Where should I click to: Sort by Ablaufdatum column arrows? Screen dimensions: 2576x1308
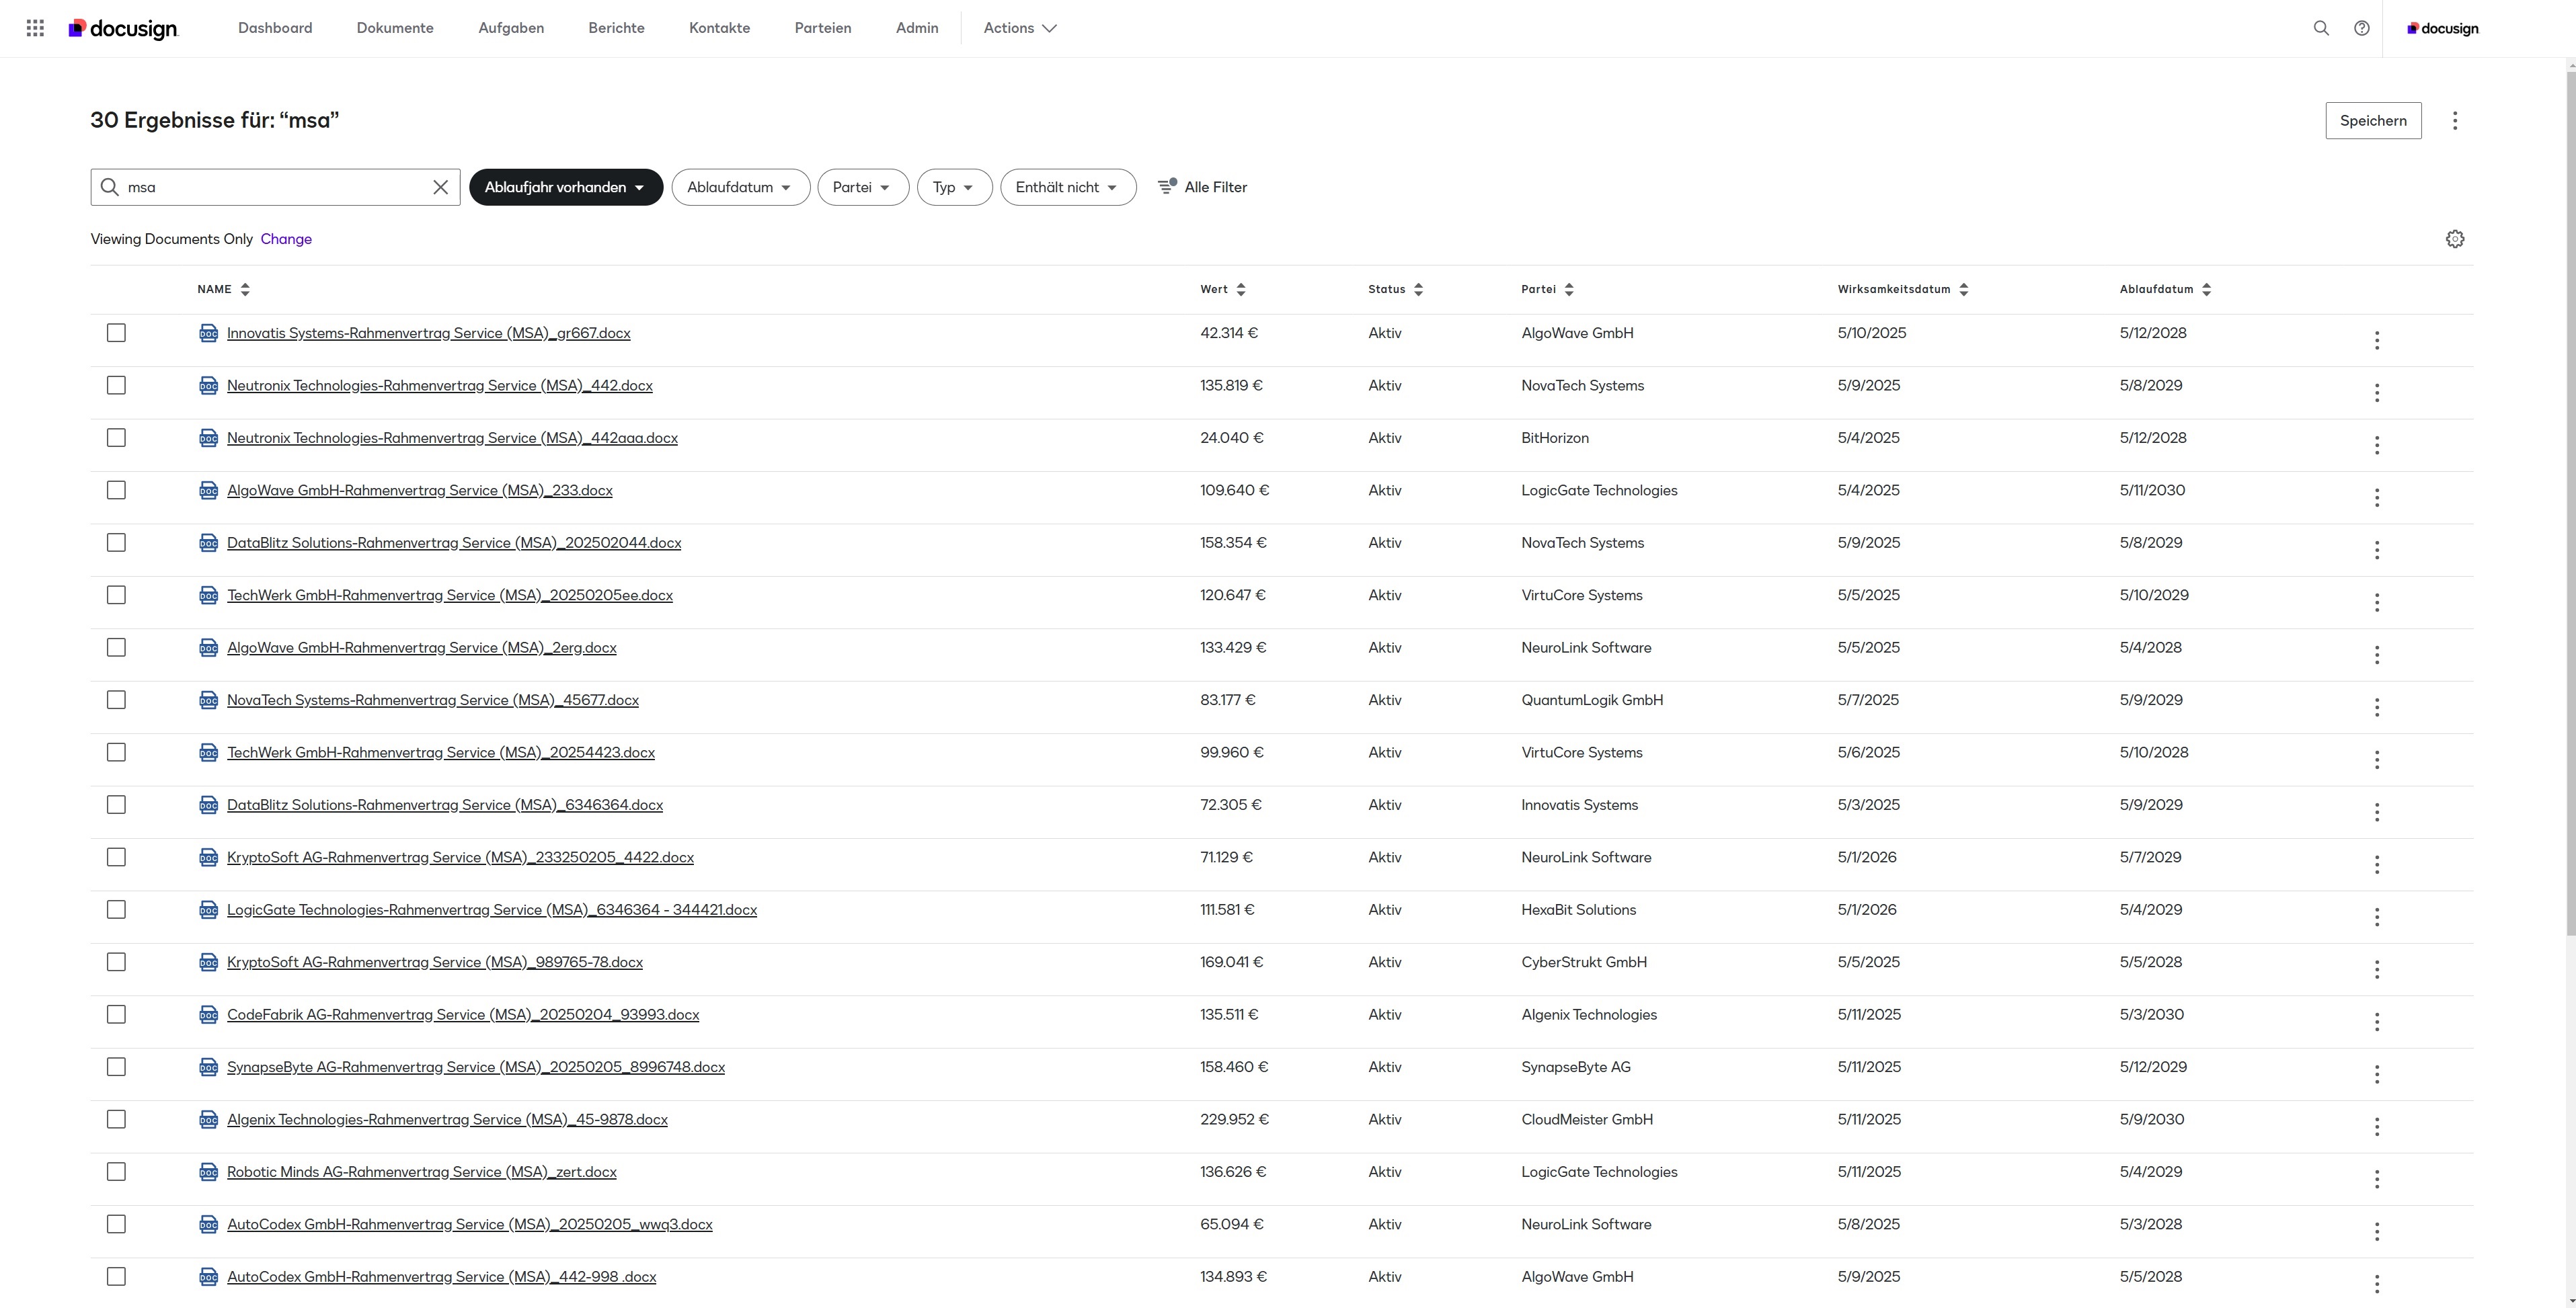(x=2206, y=290)
